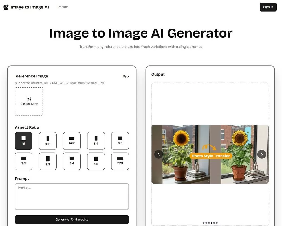Select the 21:9 ultrawide aspect ratio
Image resolution: width=282 pixels, height=226 pixels.
(x=120, y=161)
